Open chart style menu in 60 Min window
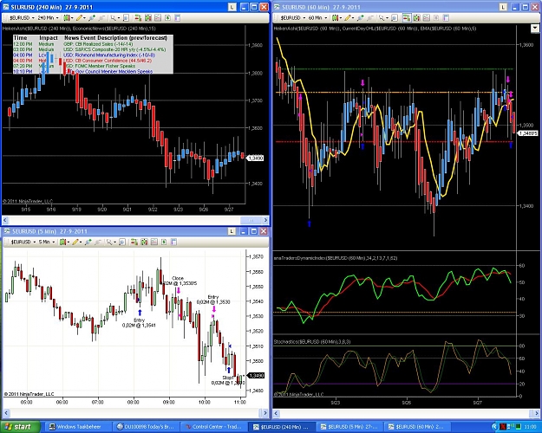542x433 pixels. [337, 17]
